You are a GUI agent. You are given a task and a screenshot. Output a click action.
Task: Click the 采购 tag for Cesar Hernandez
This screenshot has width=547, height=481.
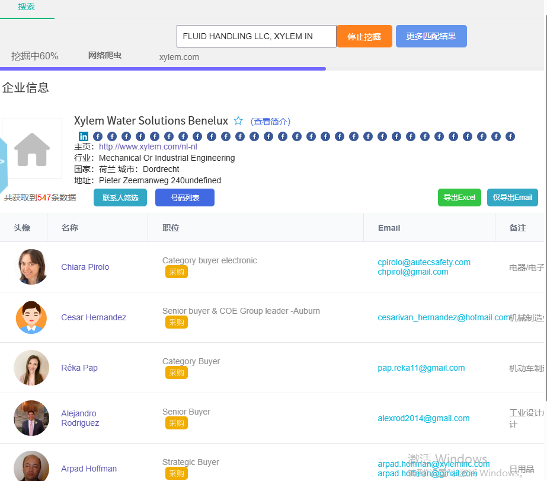[x=177, y=322]
